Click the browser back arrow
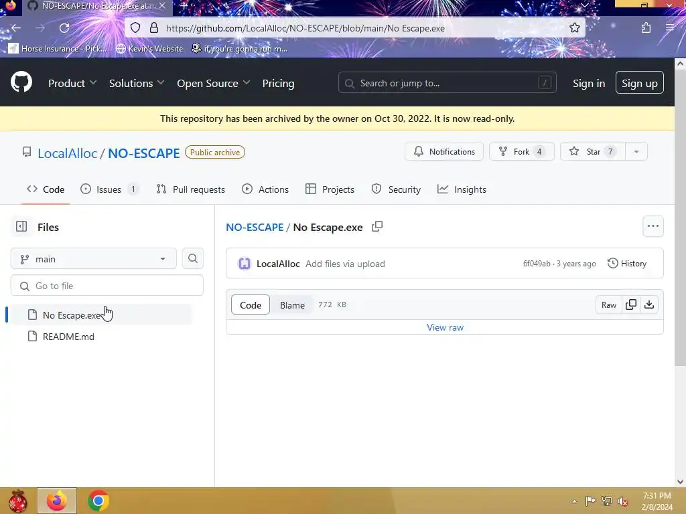The width and height of the screenshot is (686, 514). click(x=16, y=28)
